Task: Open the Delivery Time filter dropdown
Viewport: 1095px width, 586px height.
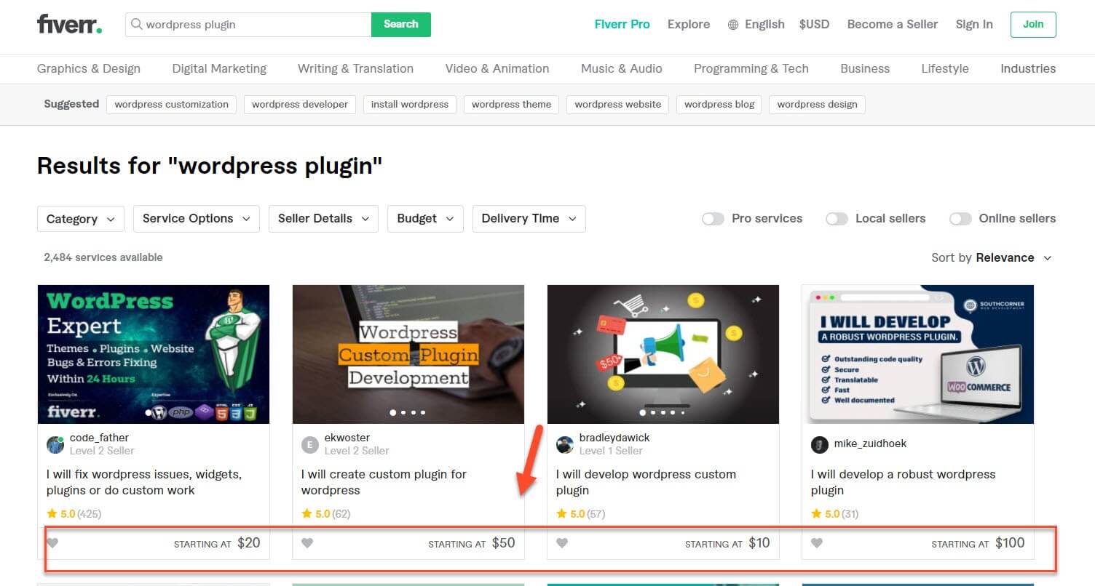Action: [529, 219]
